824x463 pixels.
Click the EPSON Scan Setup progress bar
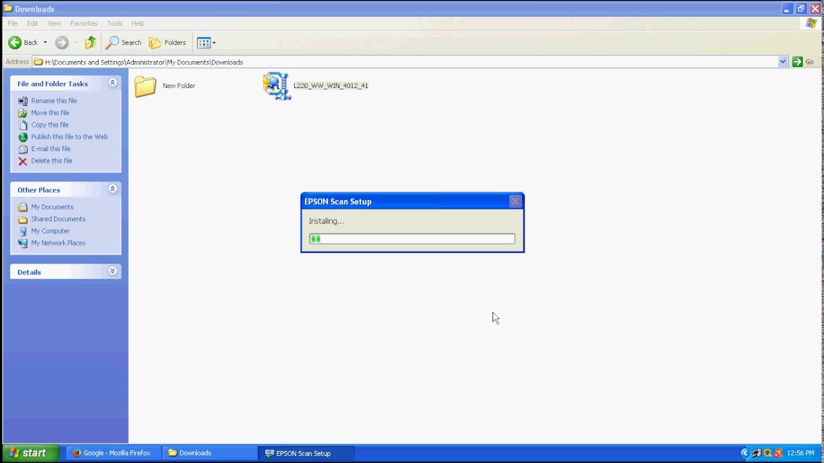(412, 239)
